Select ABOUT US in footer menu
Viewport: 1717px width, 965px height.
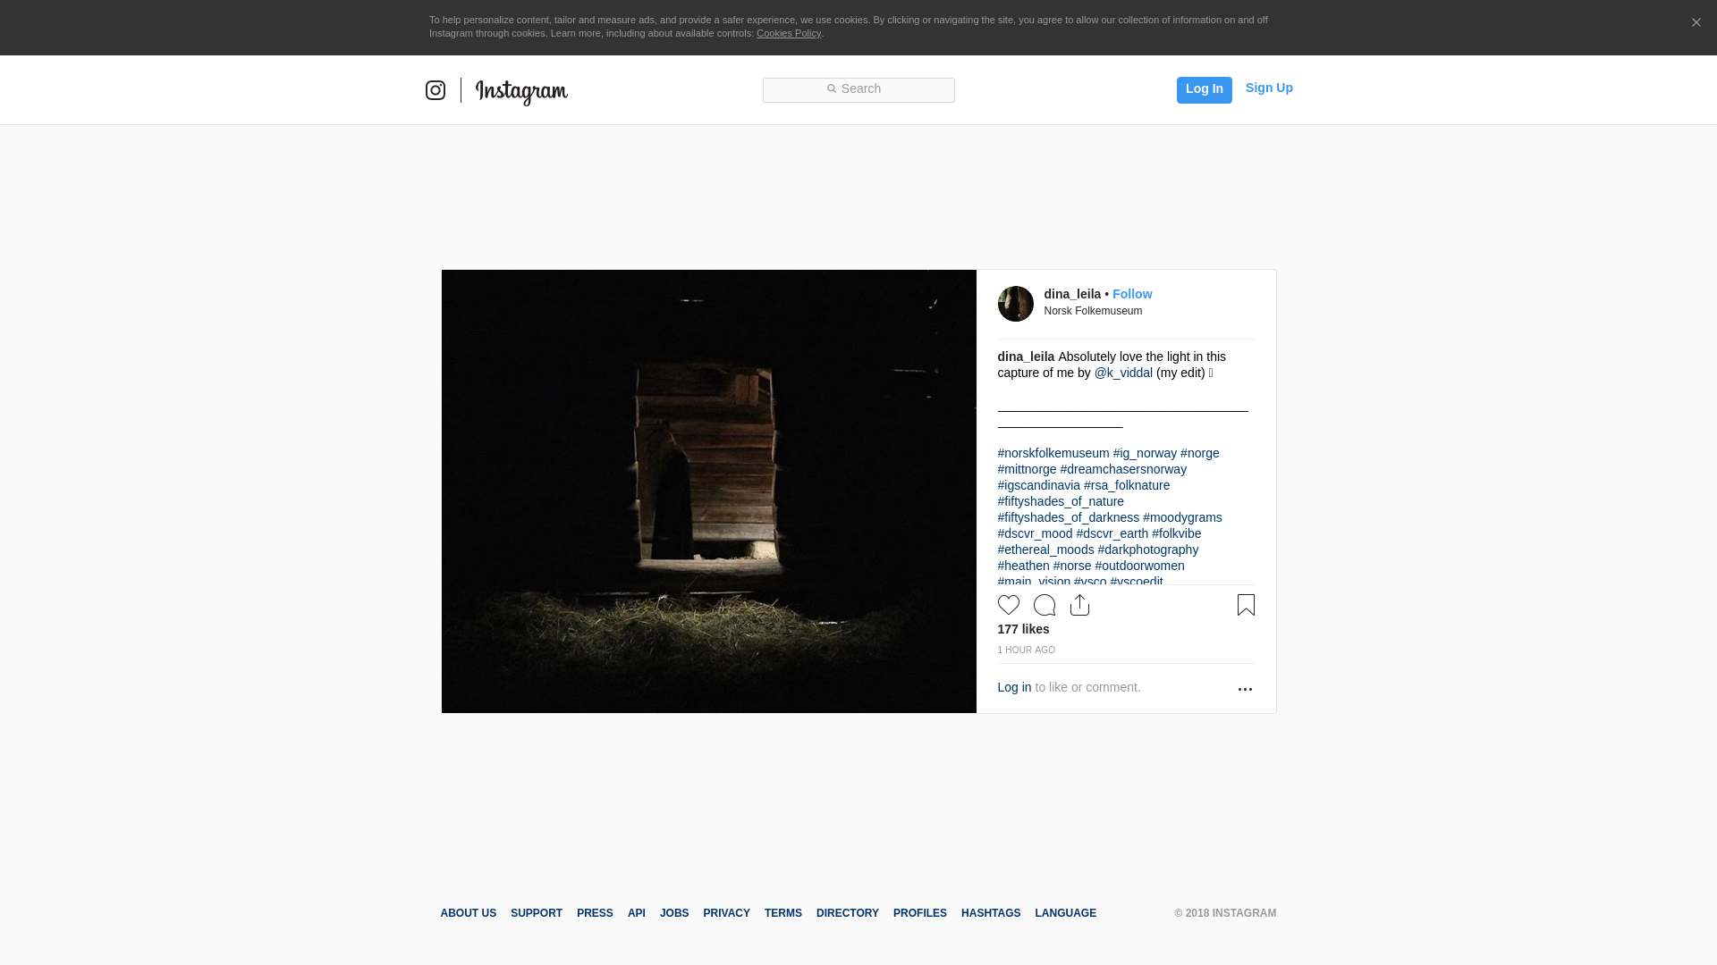[x=468, y=913]
